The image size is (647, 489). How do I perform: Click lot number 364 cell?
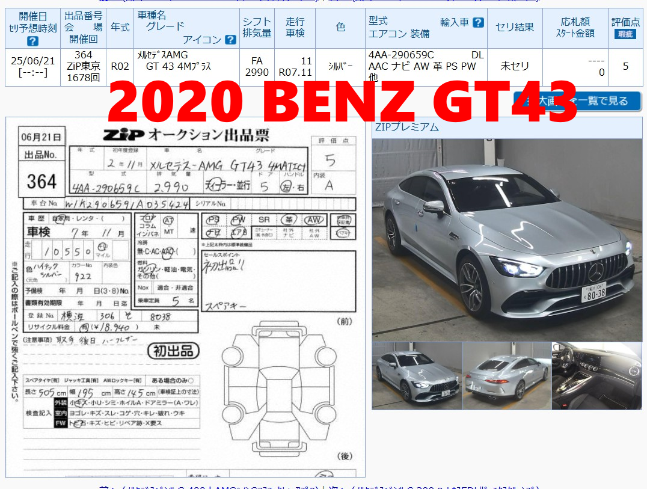(84, 55)
